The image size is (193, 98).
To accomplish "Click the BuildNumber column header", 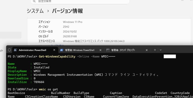I will point(60,93).
